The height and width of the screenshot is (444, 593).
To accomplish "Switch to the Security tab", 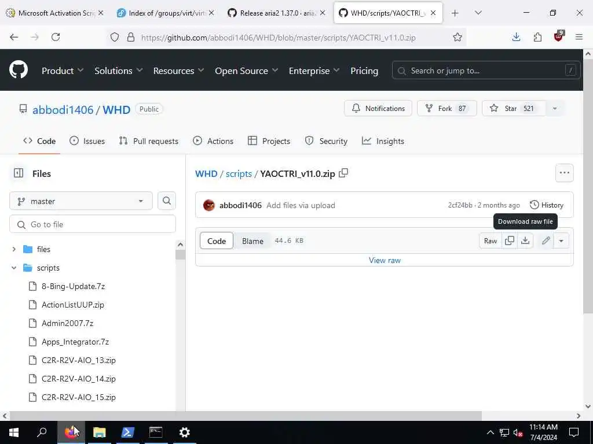I will click(x=326, y=141).
